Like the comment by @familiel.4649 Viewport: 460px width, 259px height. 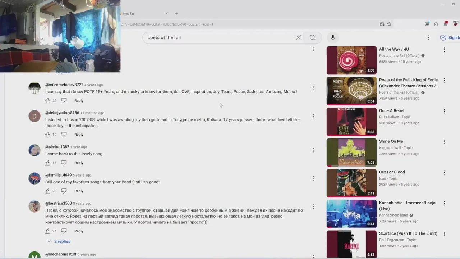47,191
